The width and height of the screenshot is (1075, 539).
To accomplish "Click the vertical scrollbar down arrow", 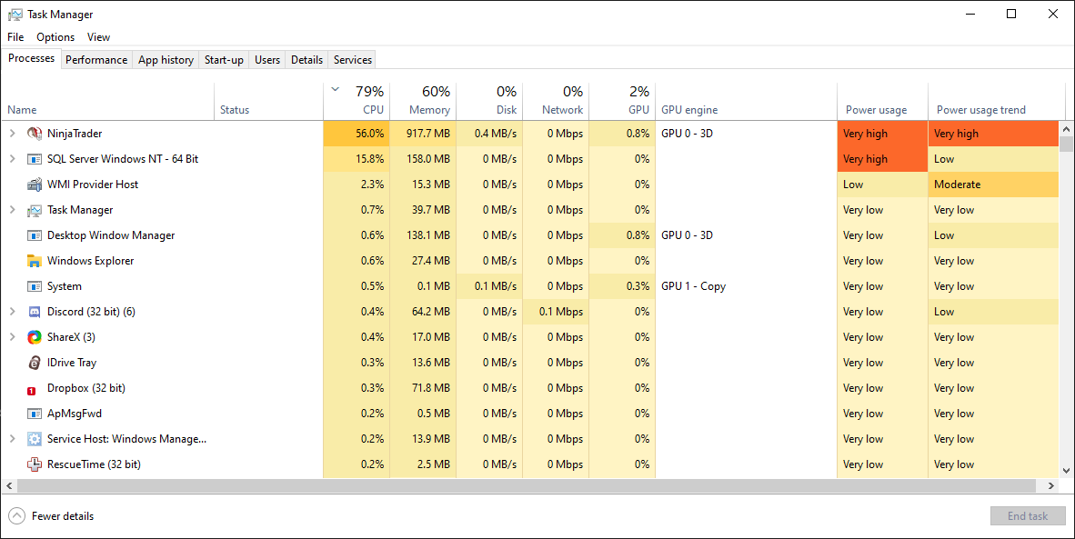I will coord(1067,471).
